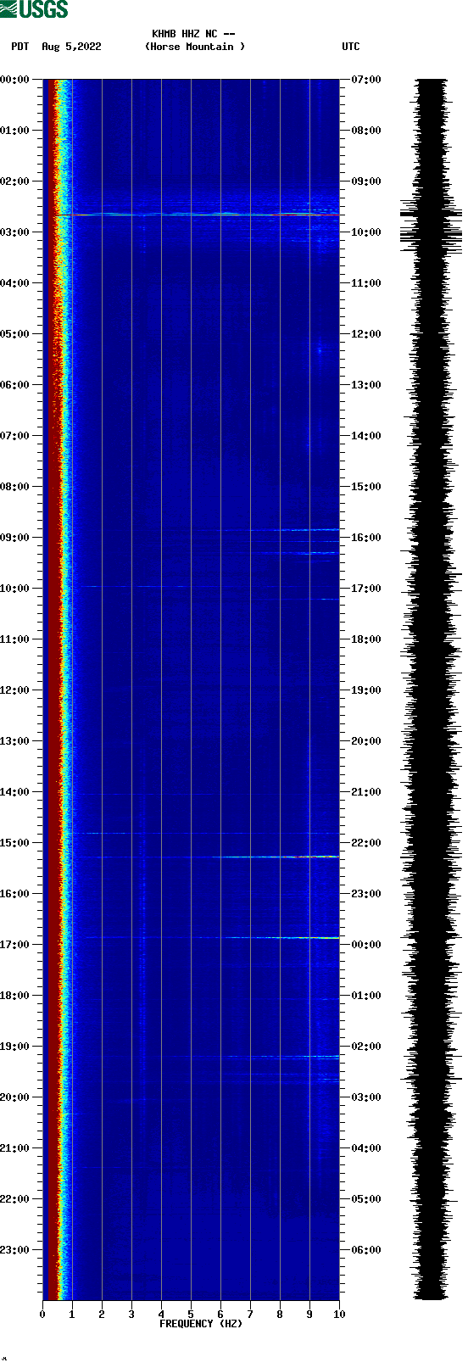Click the 07:00 UTC time label
The image size is (468, 1368).
366,80
